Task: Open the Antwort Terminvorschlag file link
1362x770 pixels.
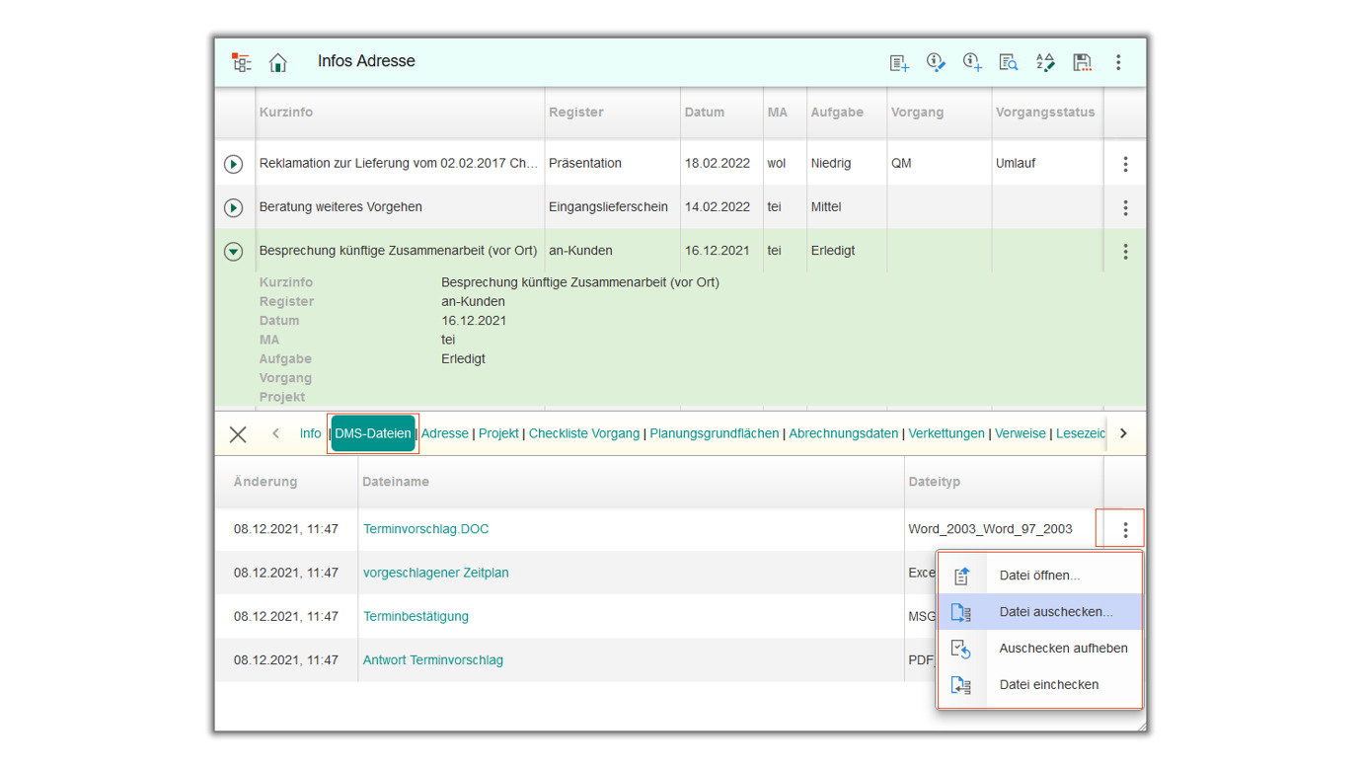Action: (x=432, y=660)
